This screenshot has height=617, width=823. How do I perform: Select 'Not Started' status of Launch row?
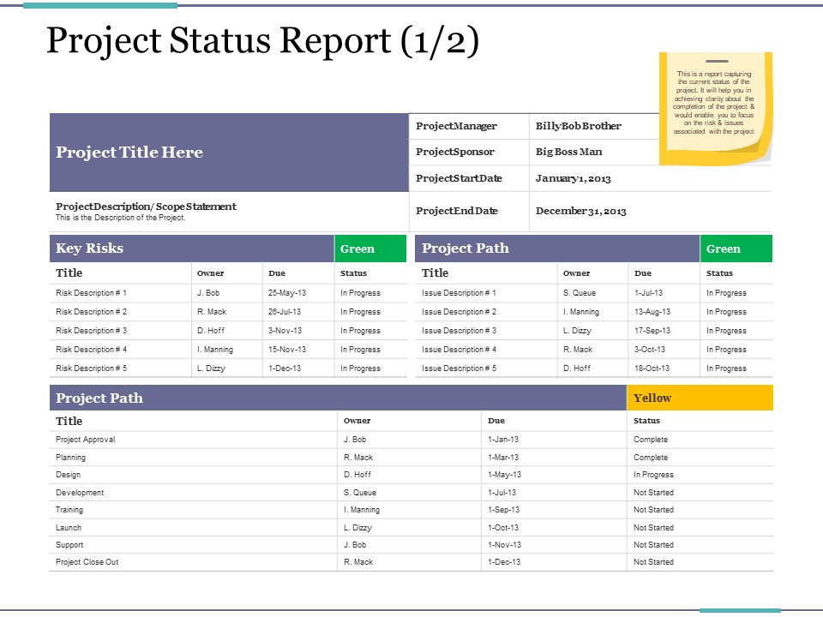[653, 528]
